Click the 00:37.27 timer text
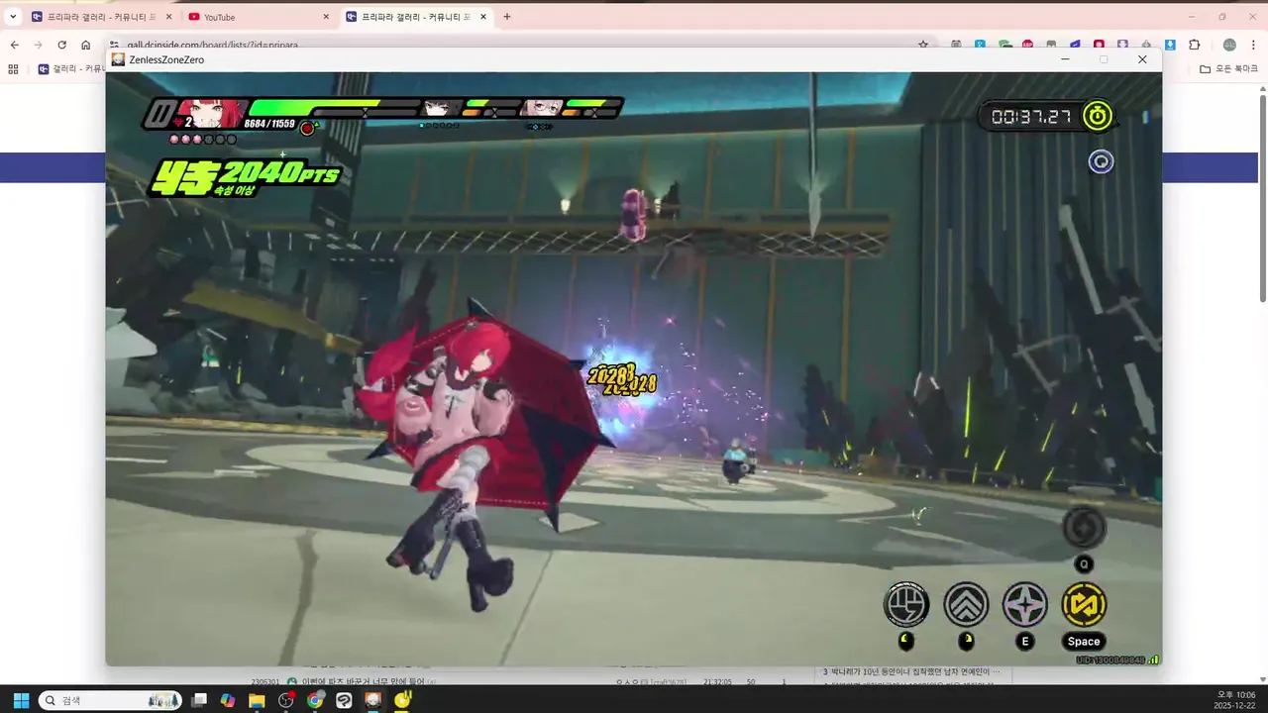Viewport: 1268px width, 713px height. (x=1031, y=117)
